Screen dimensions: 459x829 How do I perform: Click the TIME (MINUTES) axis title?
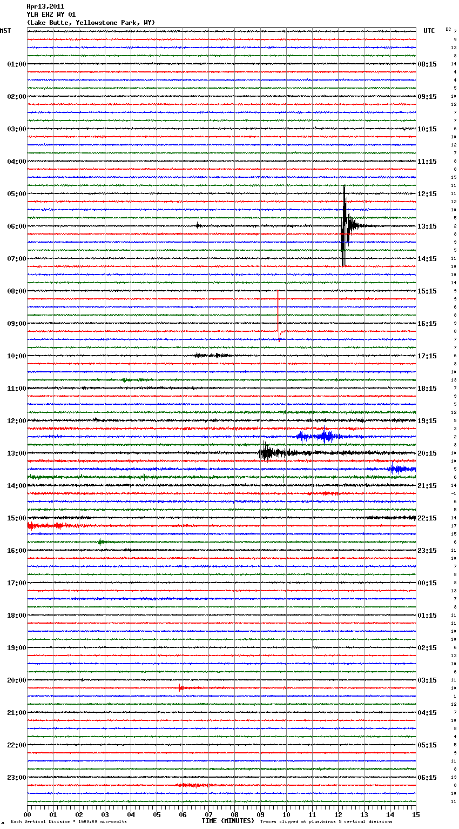[228, 821]
